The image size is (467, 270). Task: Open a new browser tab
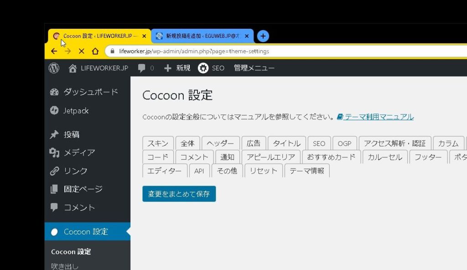click(263, 36)
